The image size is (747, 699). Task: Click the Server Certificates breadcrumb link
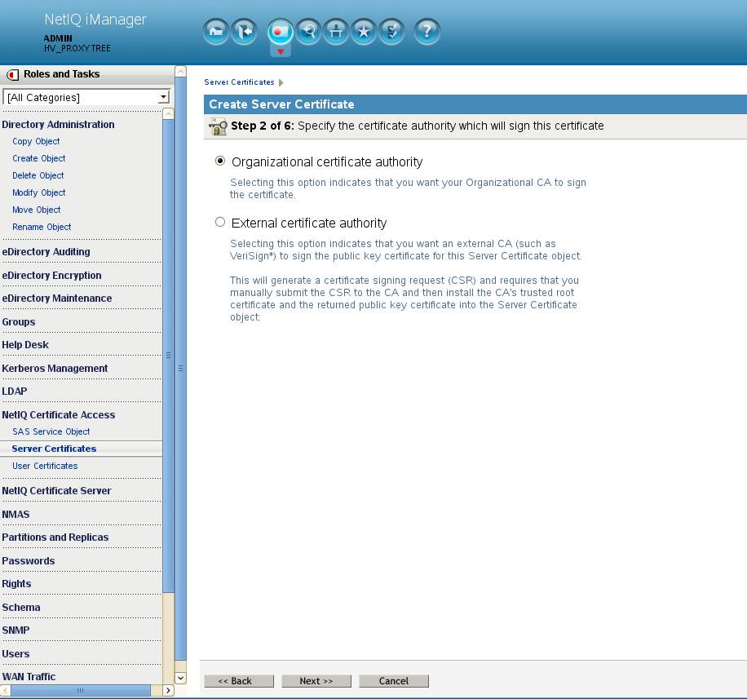click(239, 82)
